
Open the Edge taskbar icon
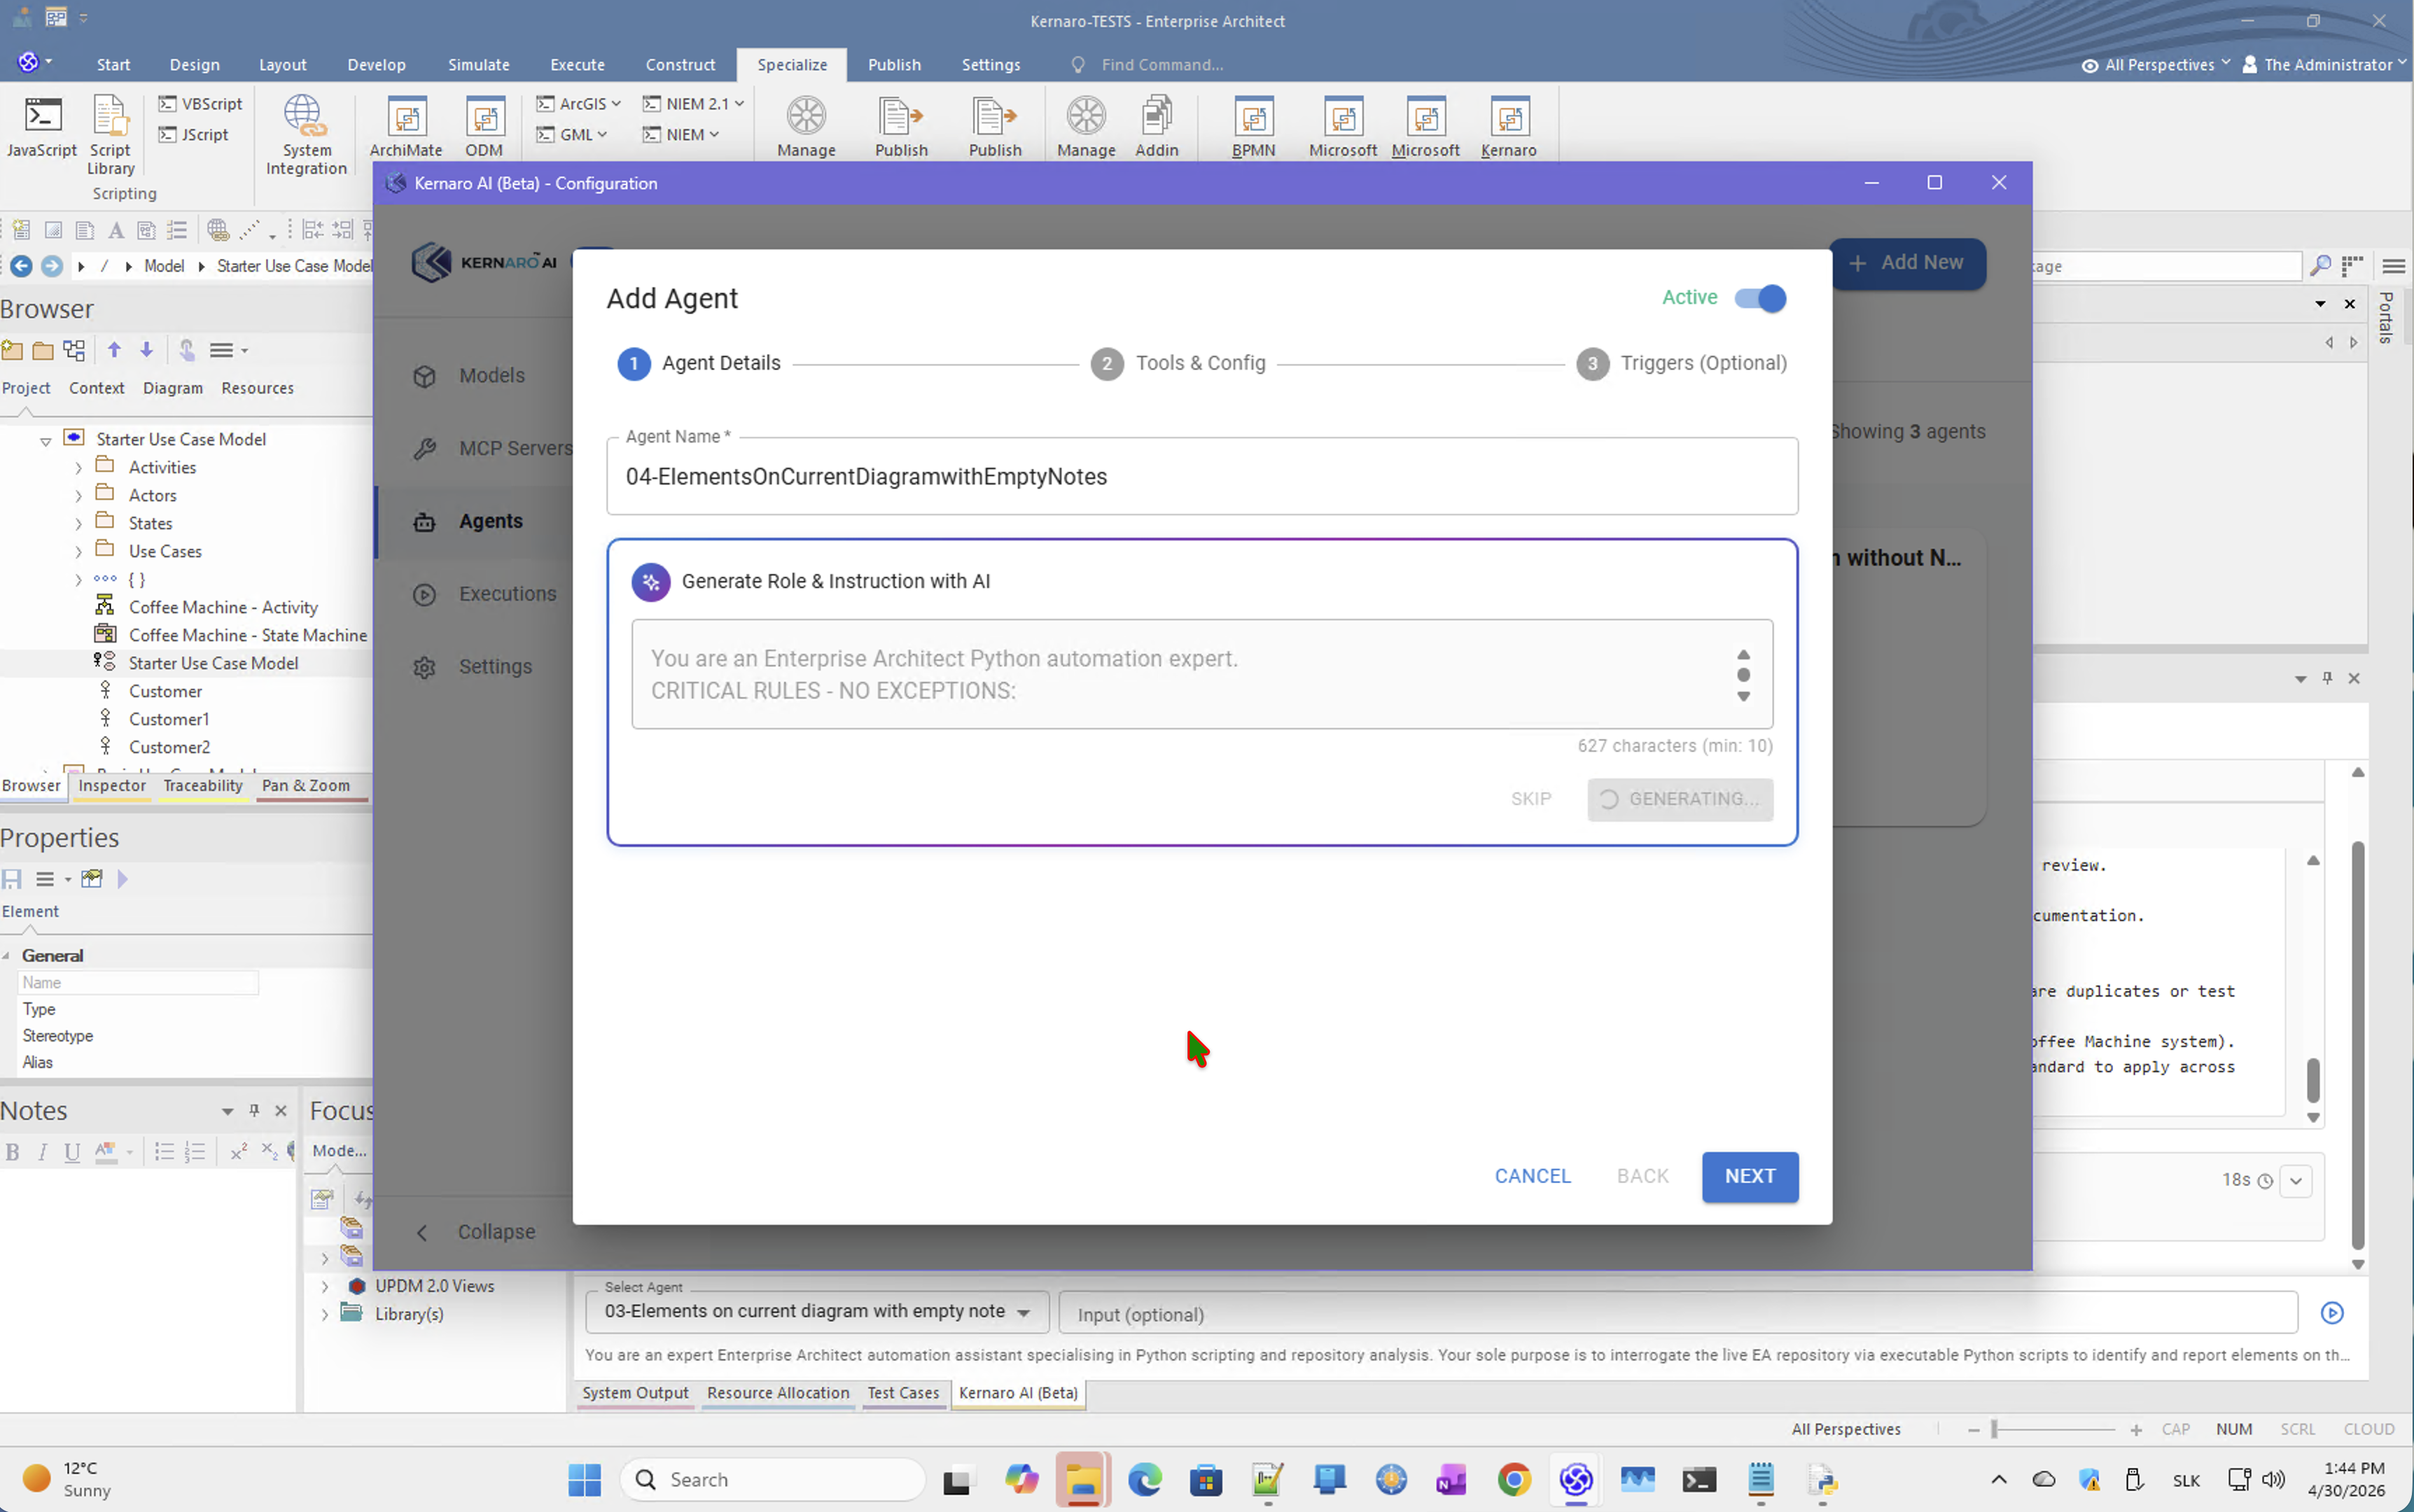1145,1479
